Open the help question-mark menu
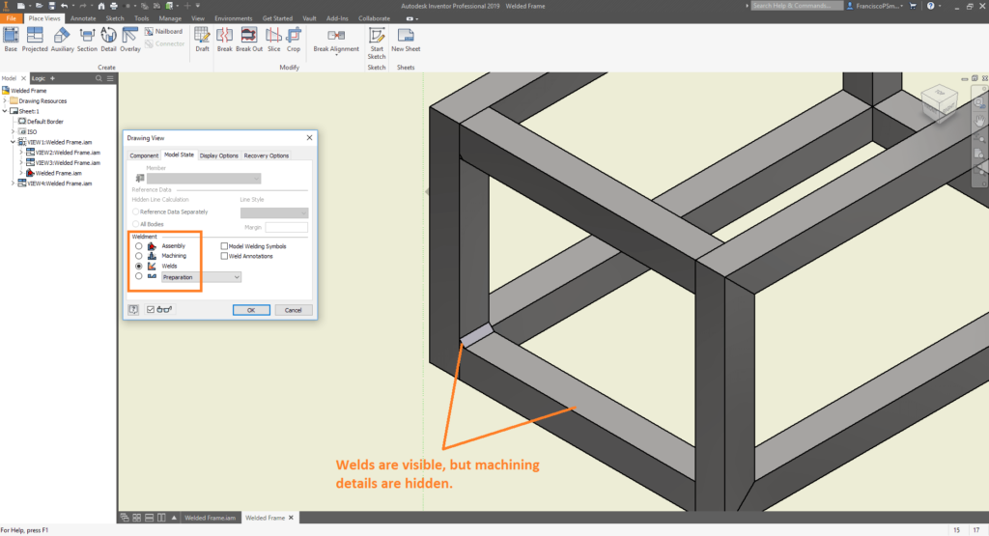Image resolution: width=989 pixels, height=536 pixels. (x=931, y=6)
